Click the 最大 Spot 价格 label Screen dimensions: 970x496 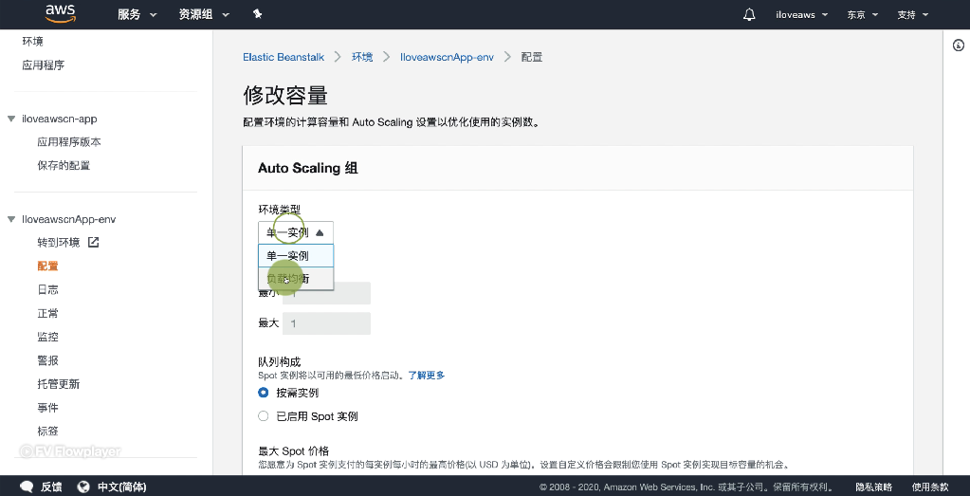(x=293, y=450)
